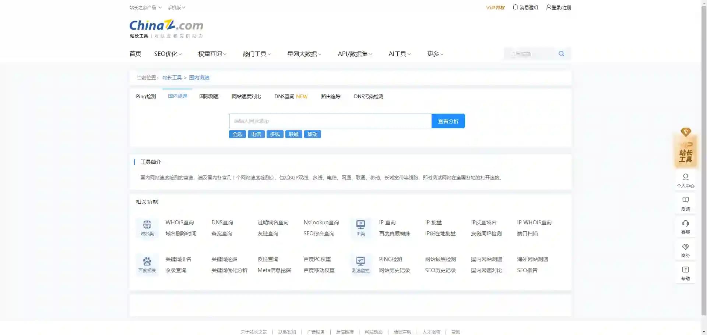This screenshot has height=335, width=707.
Task: Click the URL or IP input field
Action: point(330,121)
